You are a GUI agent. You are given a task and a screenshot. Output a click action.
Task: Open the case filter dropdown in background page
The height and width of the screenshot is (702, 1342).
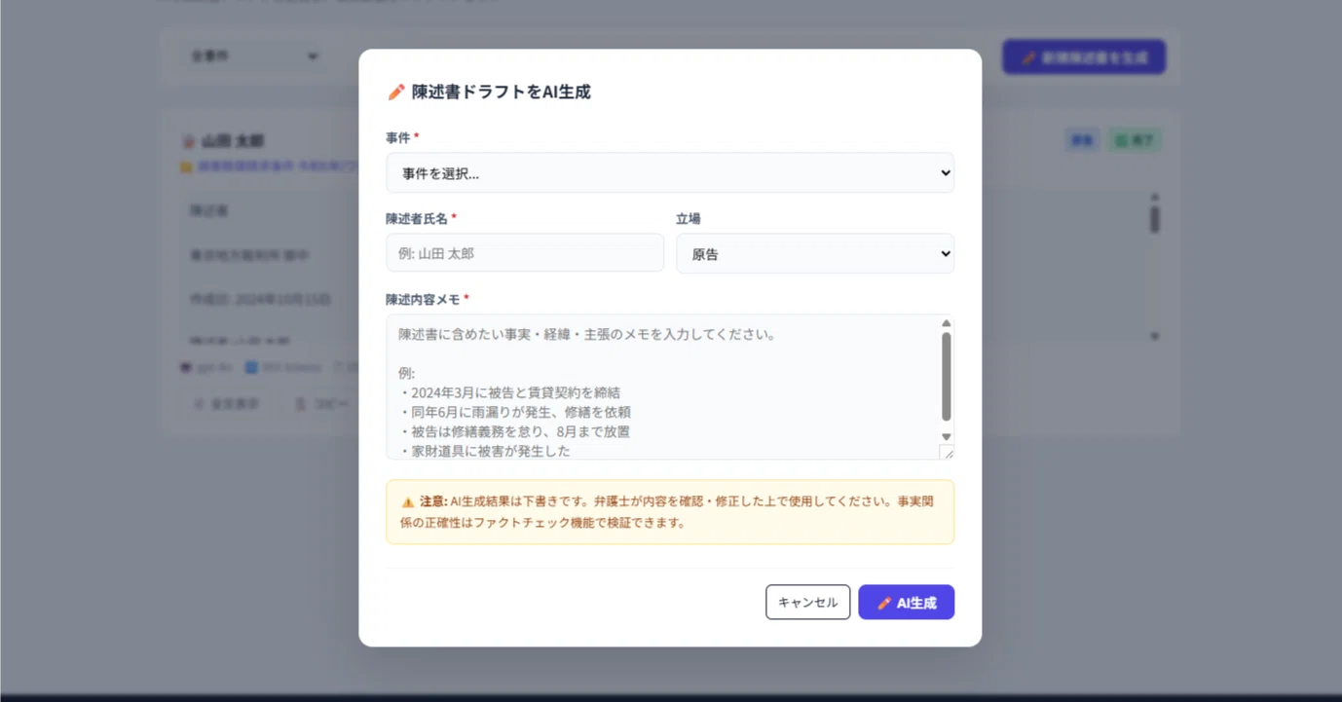point(255,56)
